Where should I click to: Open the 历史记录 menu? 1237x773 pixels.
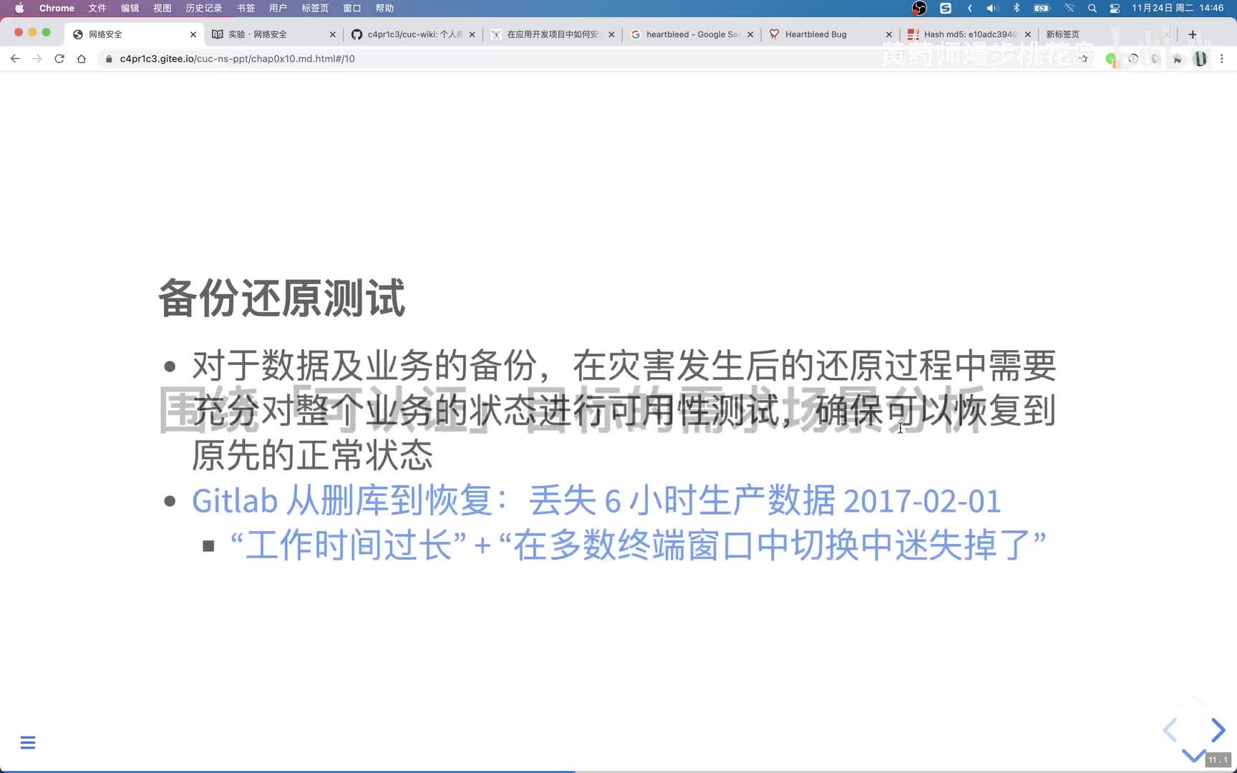pos(204,8)
